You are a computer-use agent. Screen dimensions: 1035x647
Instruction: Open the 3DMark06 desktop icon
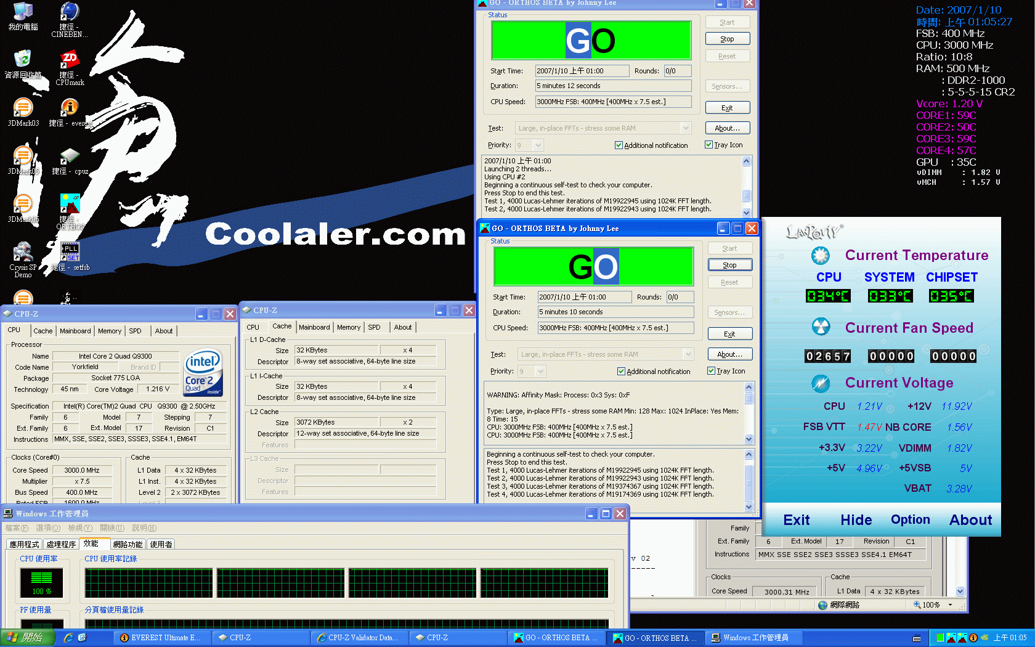(23, 208)
